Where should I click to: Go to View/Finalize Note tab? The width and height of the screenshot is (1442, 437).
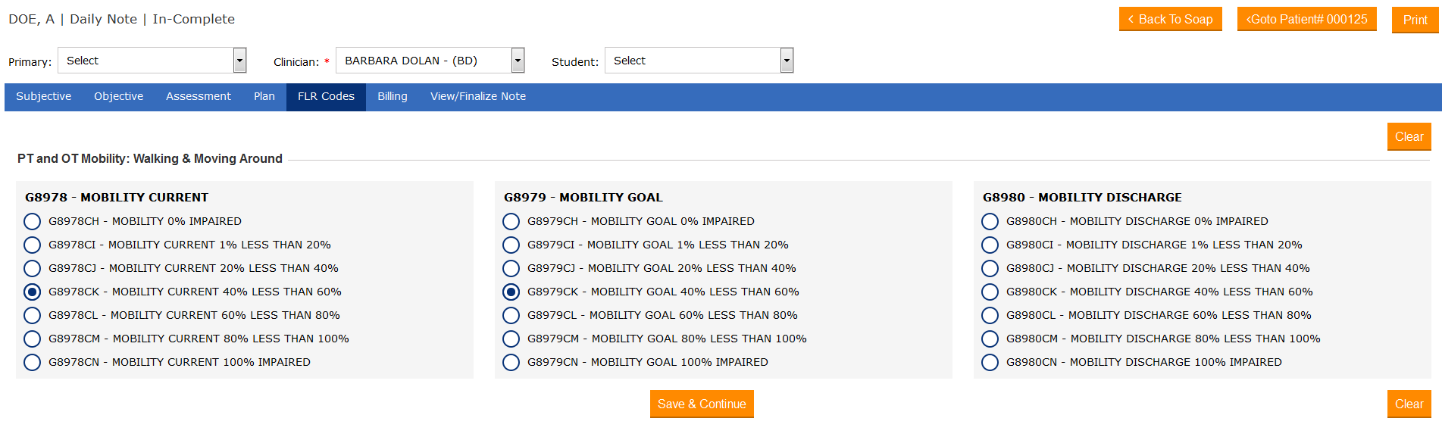[478, 97]
